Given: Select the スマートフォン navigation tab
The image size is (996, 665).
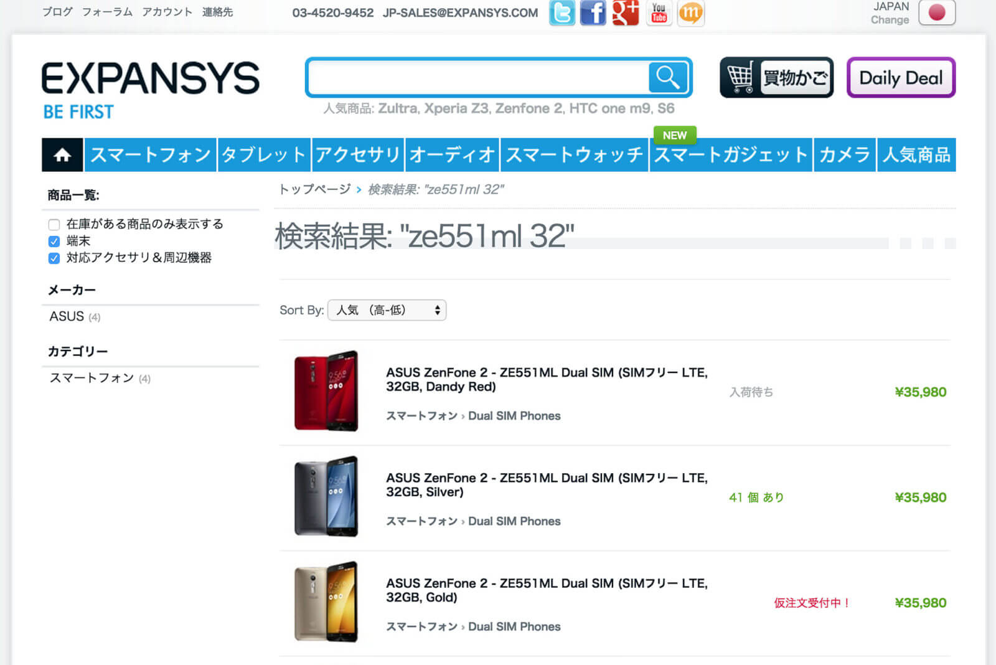Looking at the screenshot, I should pos(151,154).
